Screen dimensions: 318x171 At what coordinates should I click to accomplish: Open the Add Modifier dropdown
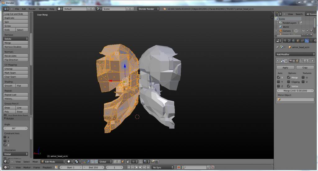pos(295,54)
